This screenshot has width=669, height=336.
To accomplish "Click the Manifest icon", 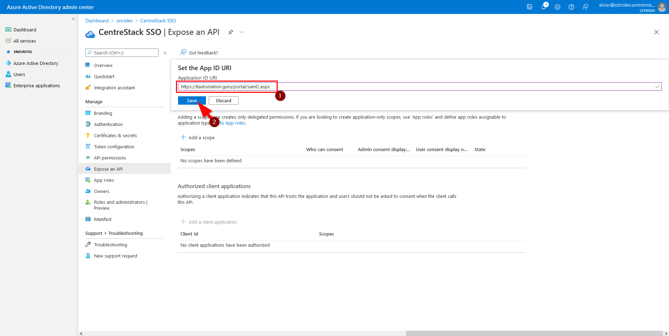I will [88, 219].
